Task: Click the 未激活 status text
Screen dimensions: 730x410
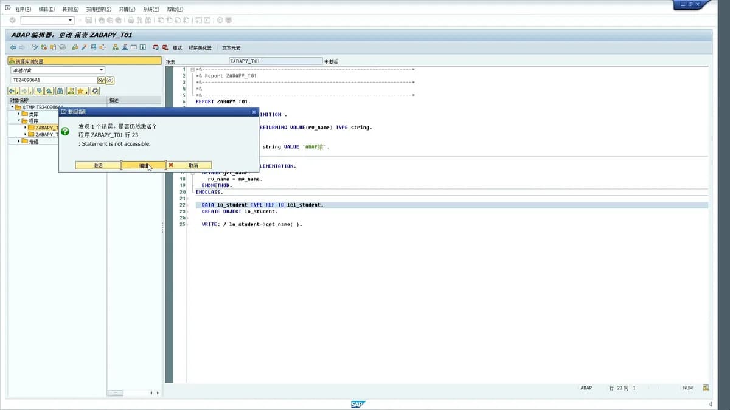Action: [x=331, y=61]
